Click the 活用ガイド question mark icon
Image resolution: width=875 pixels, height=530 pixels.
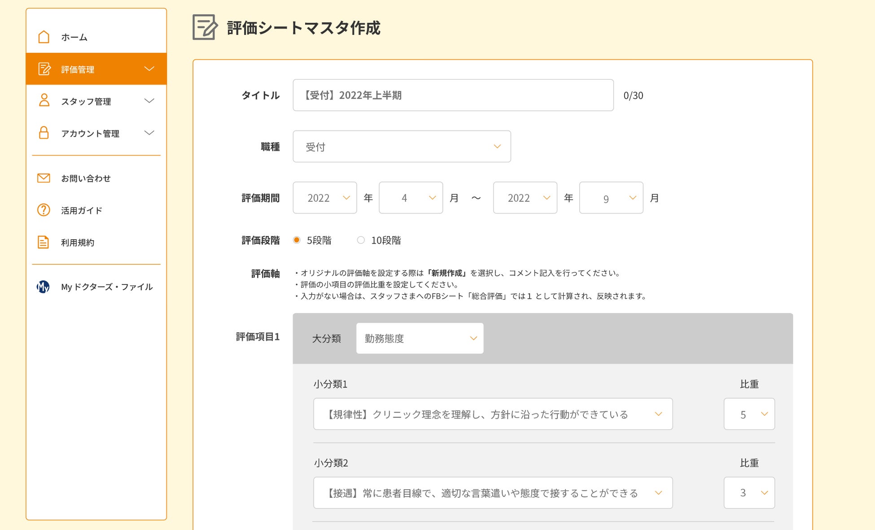tap(44, 210)
